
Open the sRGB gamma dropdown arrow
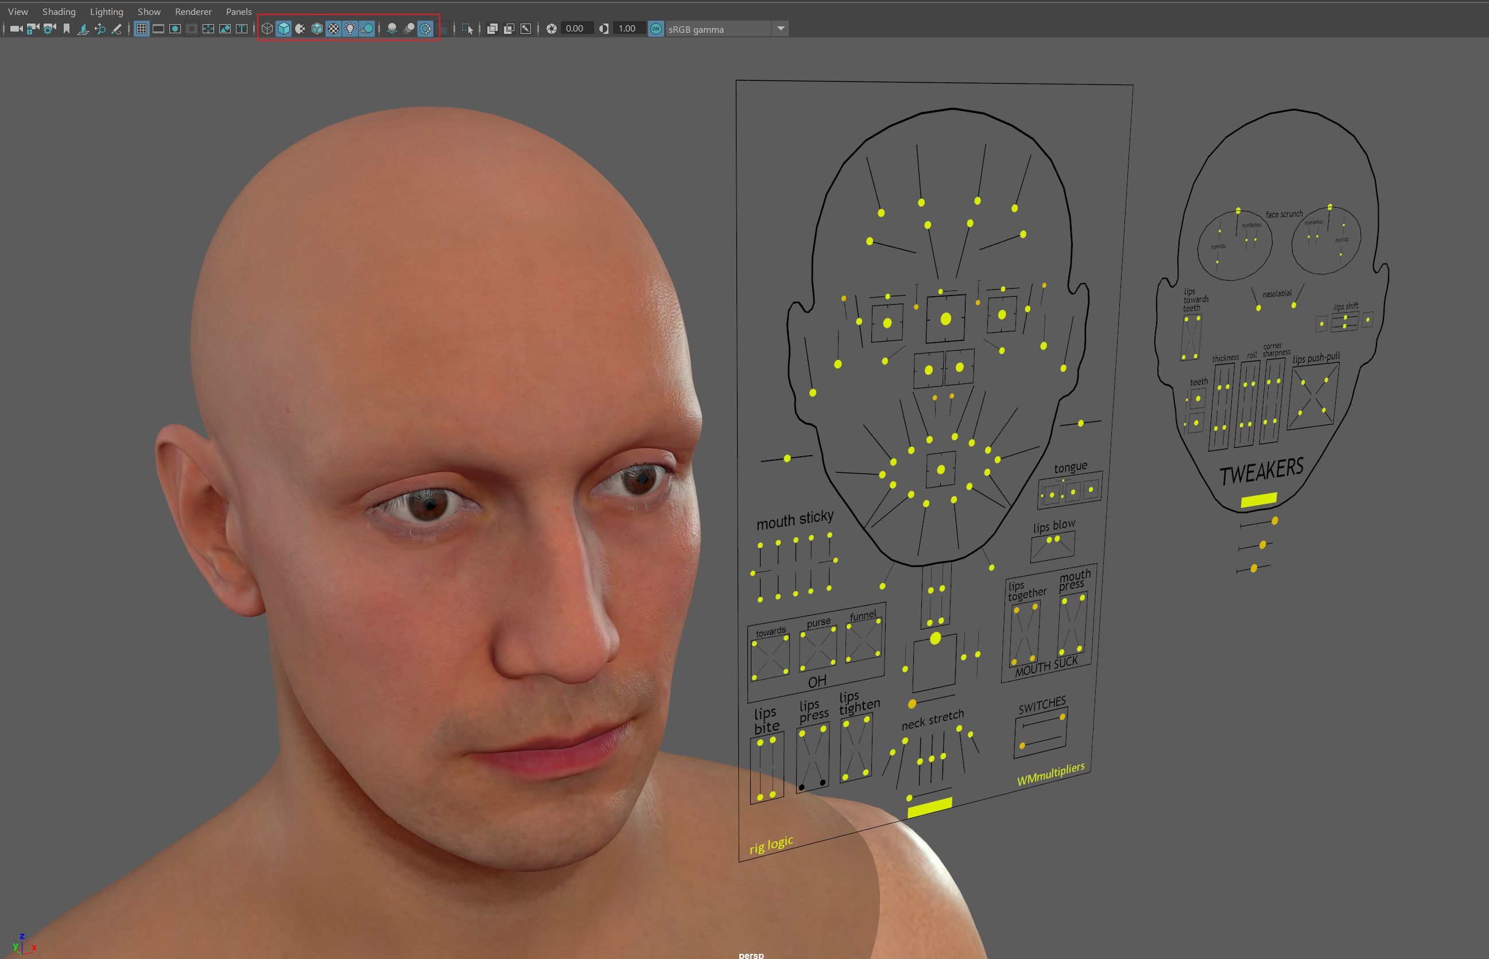tap(780, 29)
